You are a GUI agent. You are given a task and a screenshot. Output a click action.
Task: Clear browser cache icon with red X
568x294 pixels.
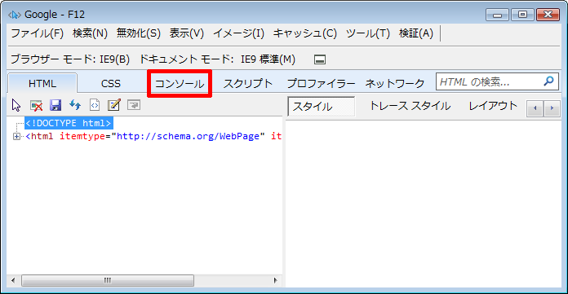point(36,105)
